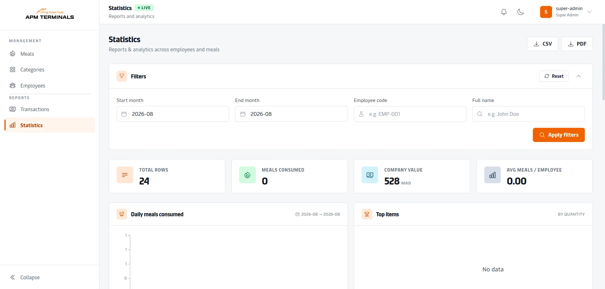Click the BY QUANTITY label
The image size is (605, 289).
click(x=571, y=214)
